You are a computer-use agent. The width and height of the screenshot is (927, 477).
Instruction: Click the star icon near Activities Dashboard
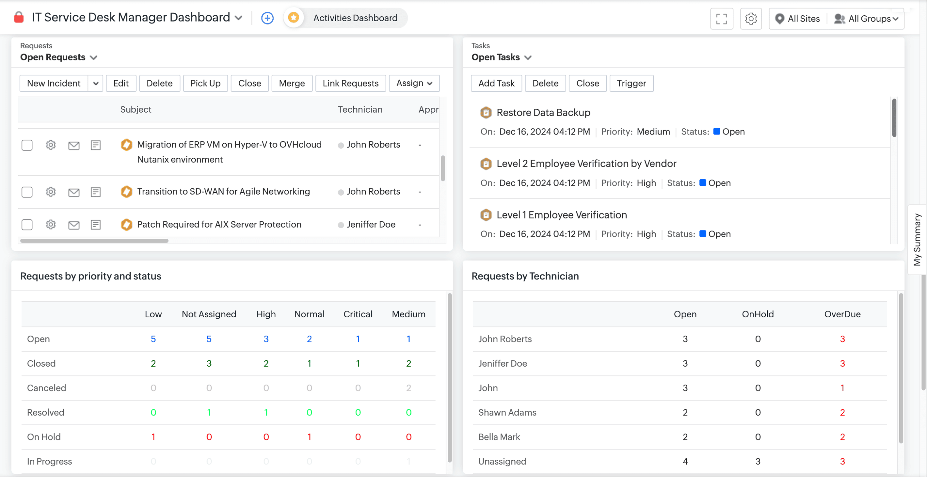pos(294,17)
